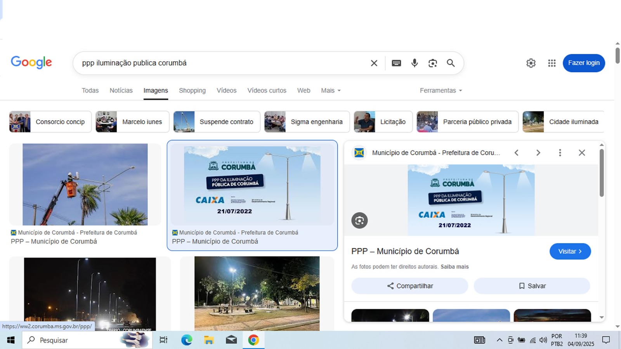
Task: Click the Chrome taskbar icon
Action: tap(253, 340)
